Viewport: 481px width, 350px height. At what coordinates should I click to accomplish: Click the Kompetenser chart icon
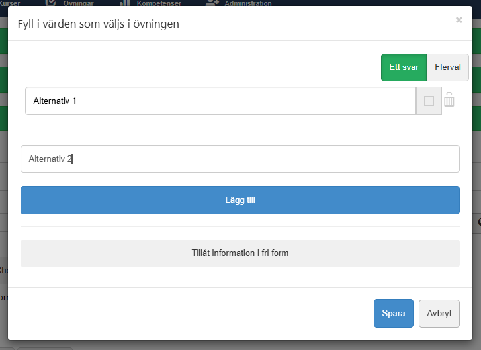(124, 3)
